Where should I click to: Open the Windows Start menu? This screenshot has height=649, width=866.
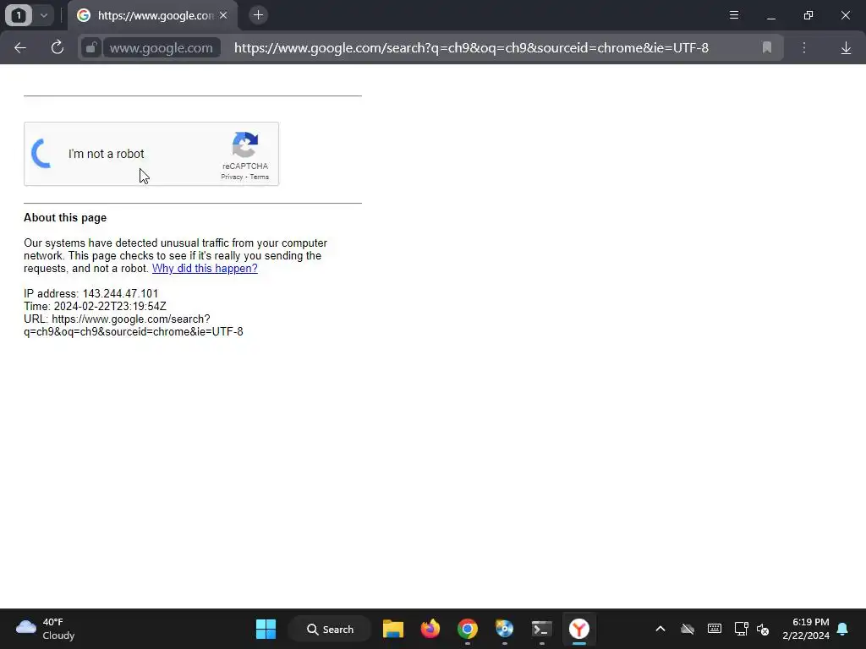[266, 629]
